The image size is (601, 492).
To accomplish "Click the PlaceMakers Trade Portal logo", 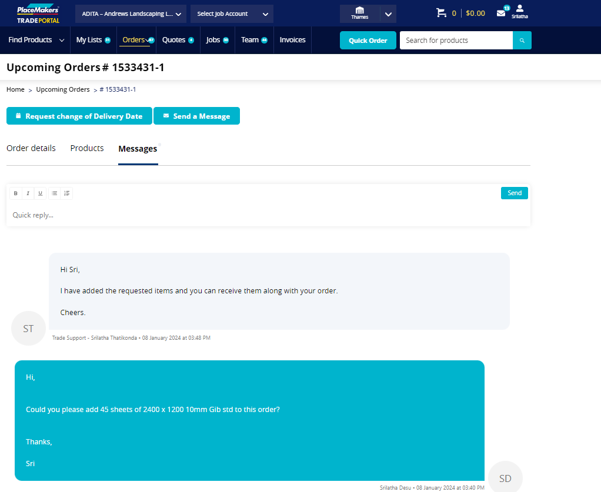I will 38,12.
